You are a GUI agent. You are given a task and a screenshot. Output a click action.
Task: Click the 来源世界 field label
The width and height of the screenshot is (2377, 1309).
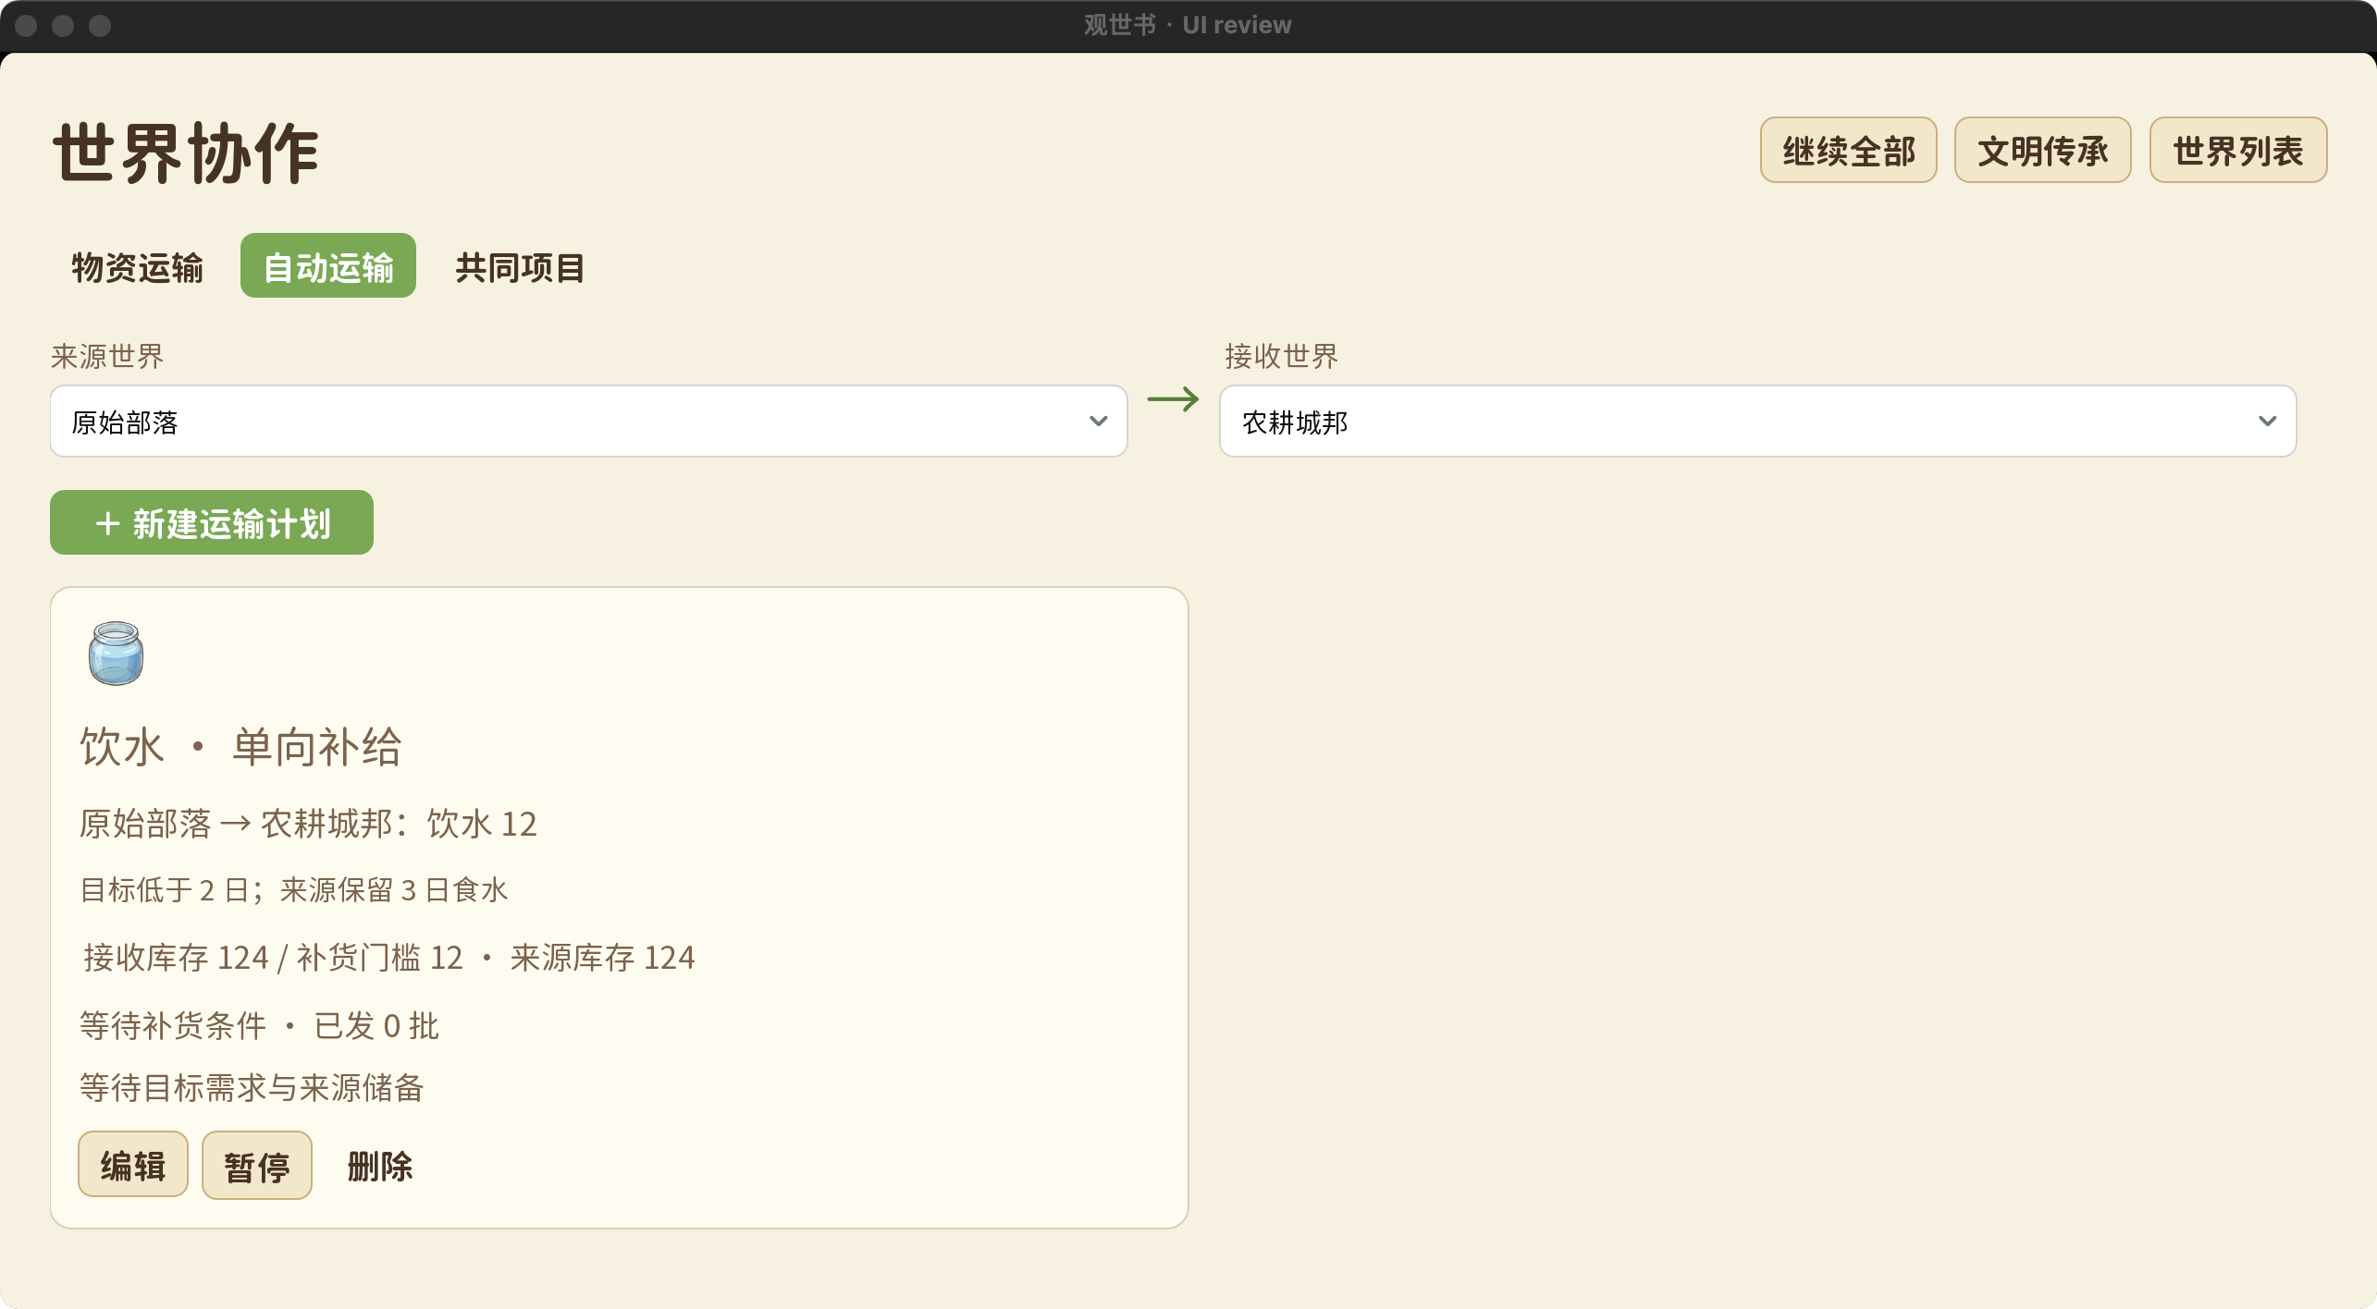click(x=107, y=356)
